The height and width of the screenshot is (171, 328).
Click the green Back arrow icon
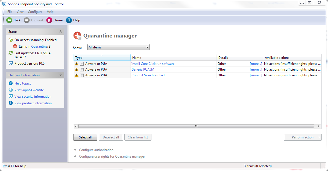click(x=9, y=20)
